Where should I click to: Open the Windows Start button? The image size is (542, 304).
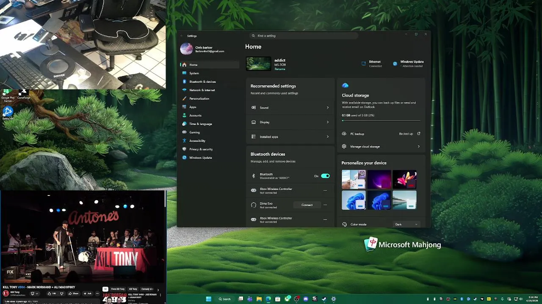point(208,299)
